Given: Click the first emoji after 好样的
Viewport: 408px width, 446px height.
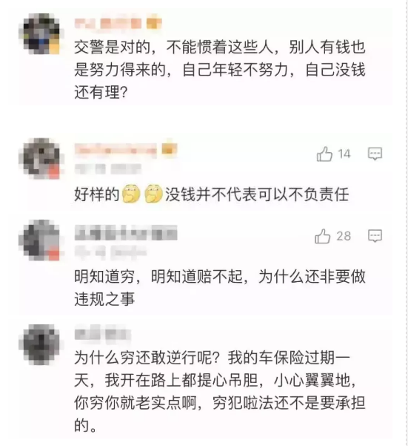Looking at the screenshot, I should 131,194.
